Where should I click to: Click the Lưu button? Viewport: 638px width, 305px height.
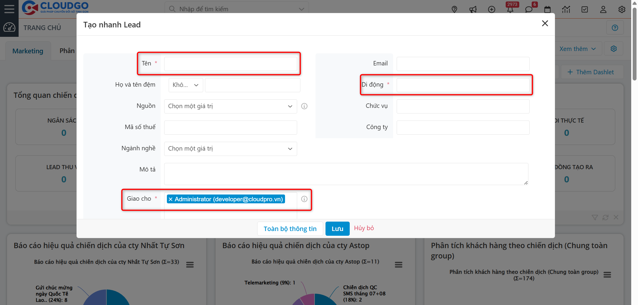coord(337,229)
